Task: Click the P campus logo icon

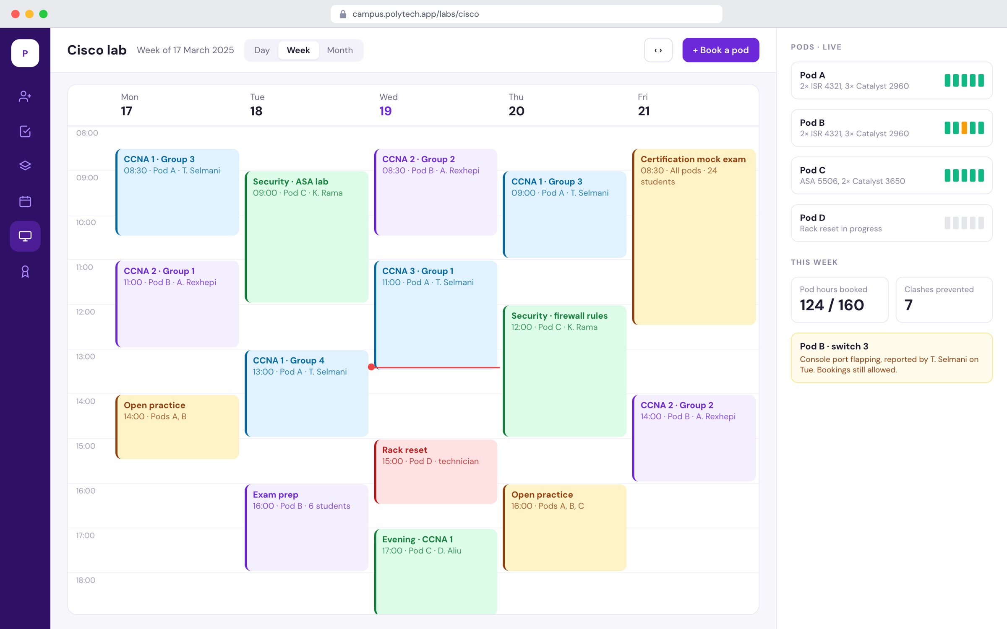Action: tap(25, 53)
